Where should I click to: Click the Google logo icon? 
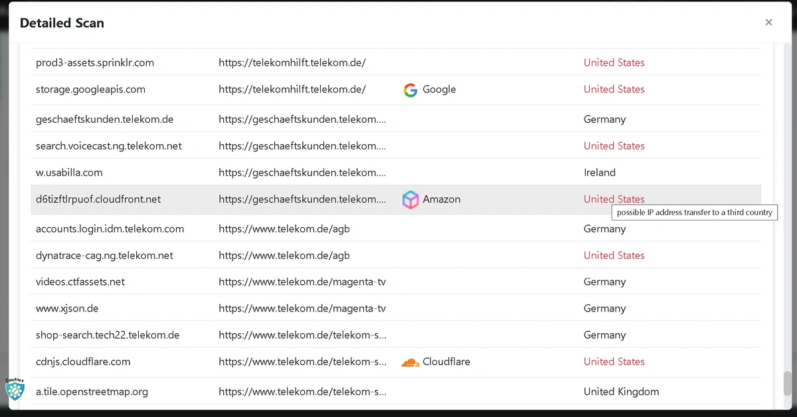[410, 90]
